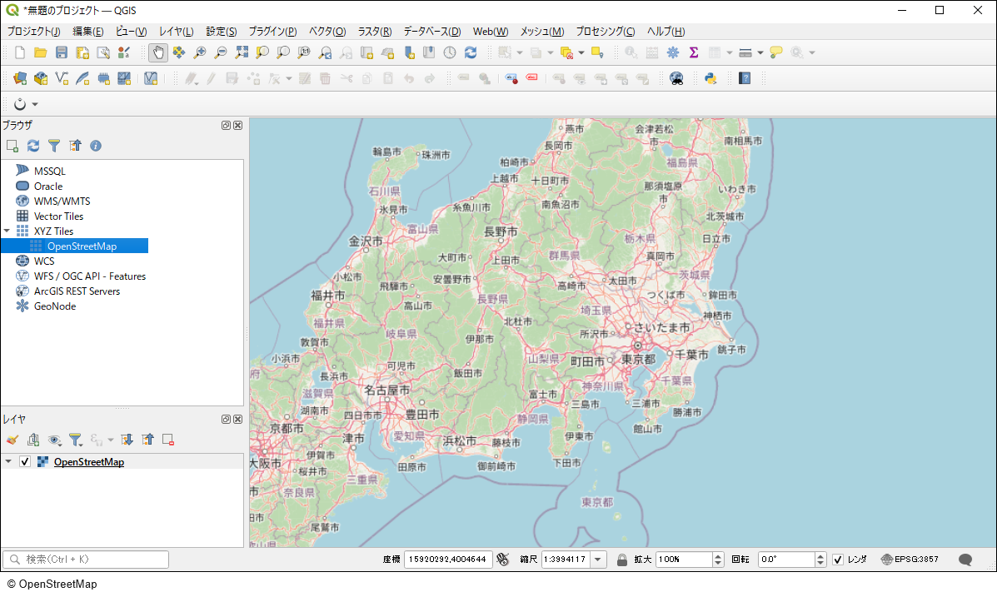Collapse the XYZ Tiles tree node
997x592 pixels.
[x=7, y=231]
